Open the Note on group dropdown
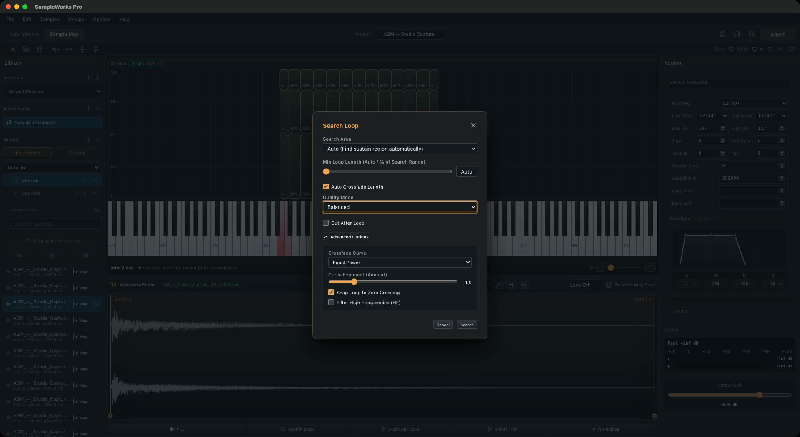Image resolution: width=800 pixels, height=437 pixels. pyautogui.click(x=52, y=168)
